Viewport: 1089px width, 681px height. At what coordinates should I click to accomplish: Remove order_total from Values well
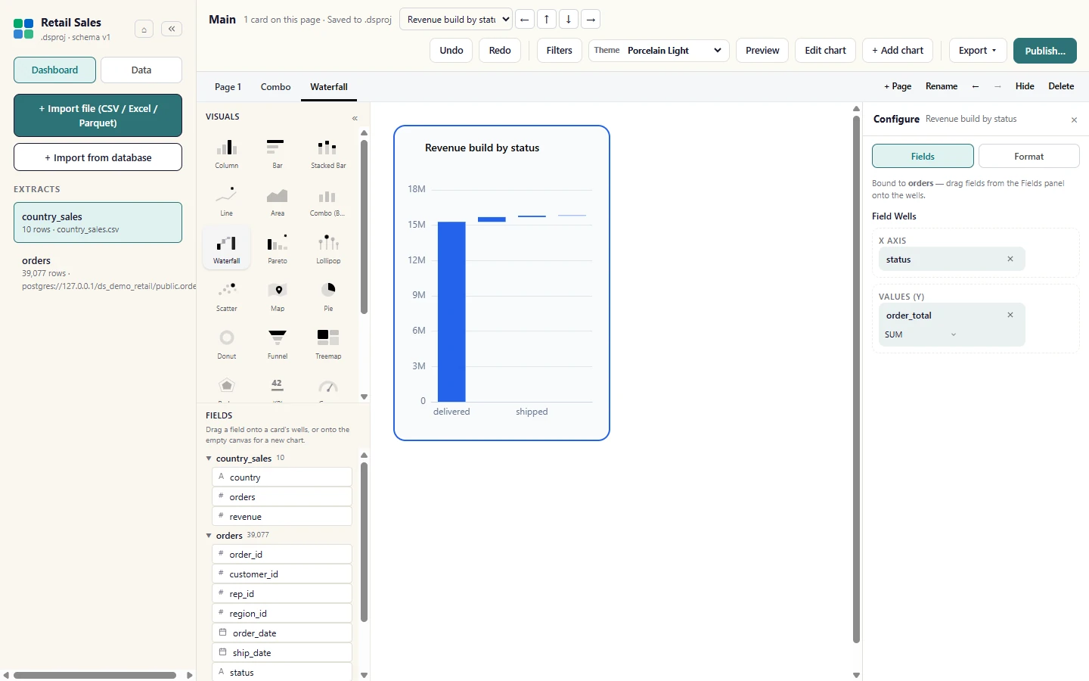click(x=1010, y=315)
